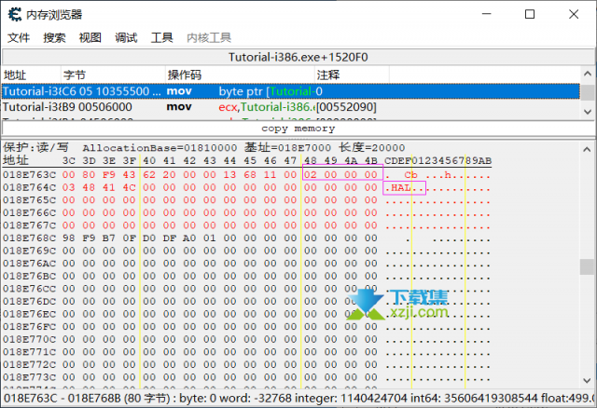
Task: Click the 018E76CC address row label
Action: [x=29, y=289]
